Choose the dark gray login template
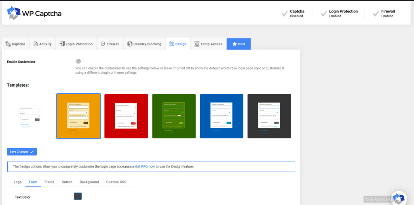Viewport: 414px width, 205px height. click(269, 116)
